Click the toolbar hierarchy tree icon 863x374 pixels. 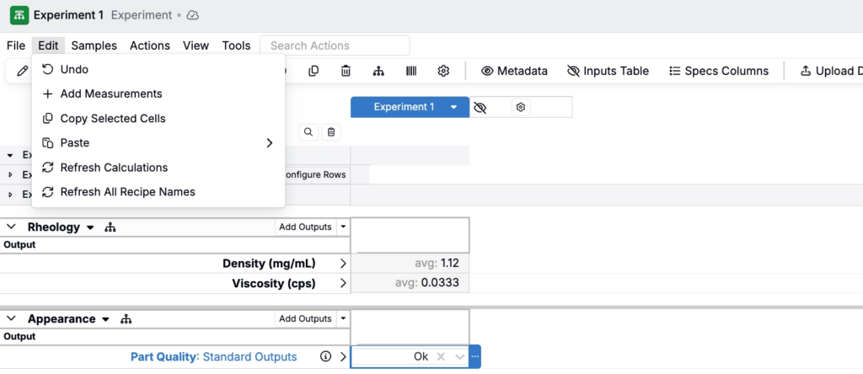(378, 72)
